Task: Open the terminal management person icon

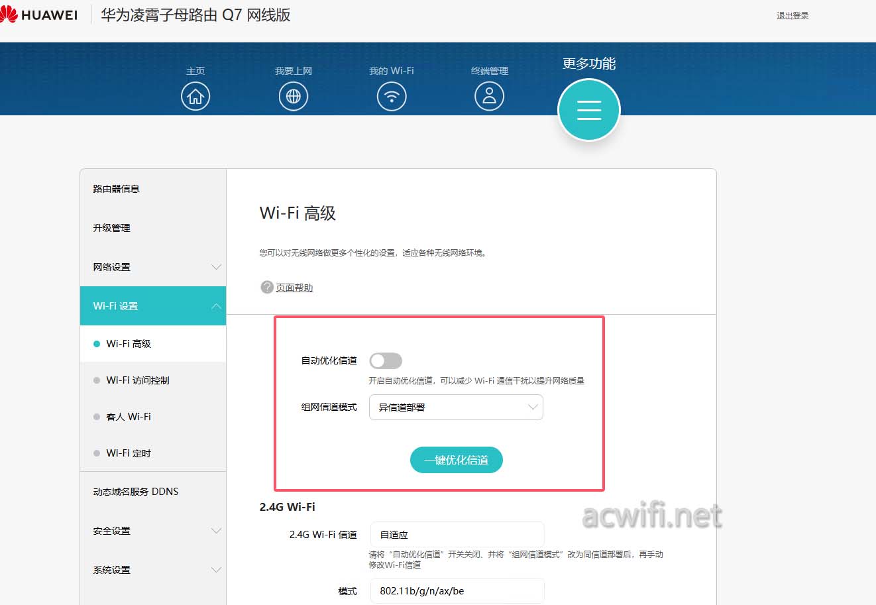Action: [489, 97]
